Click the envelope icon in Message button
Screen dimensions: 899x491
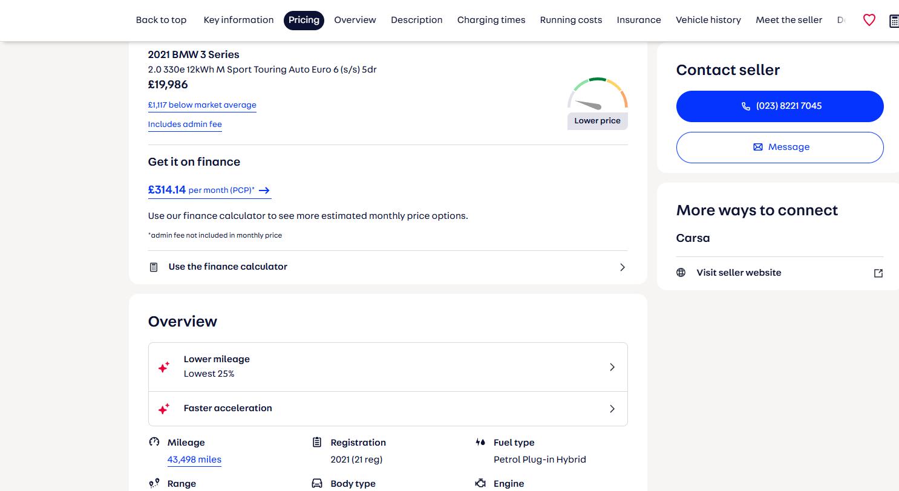point(757,147)
